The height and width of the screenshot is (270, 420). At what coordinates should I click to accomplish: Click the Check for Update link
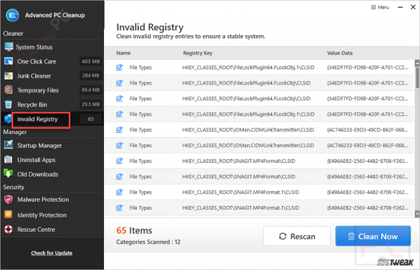52,253
